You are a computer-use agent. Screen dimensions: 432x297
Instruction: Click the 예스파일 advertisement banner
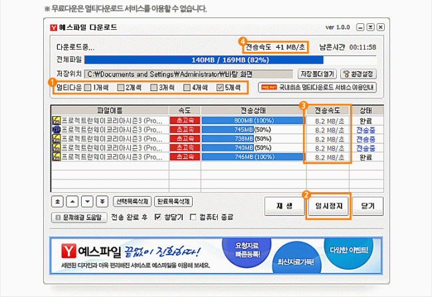pyautogui.click(x=216, y=256)
